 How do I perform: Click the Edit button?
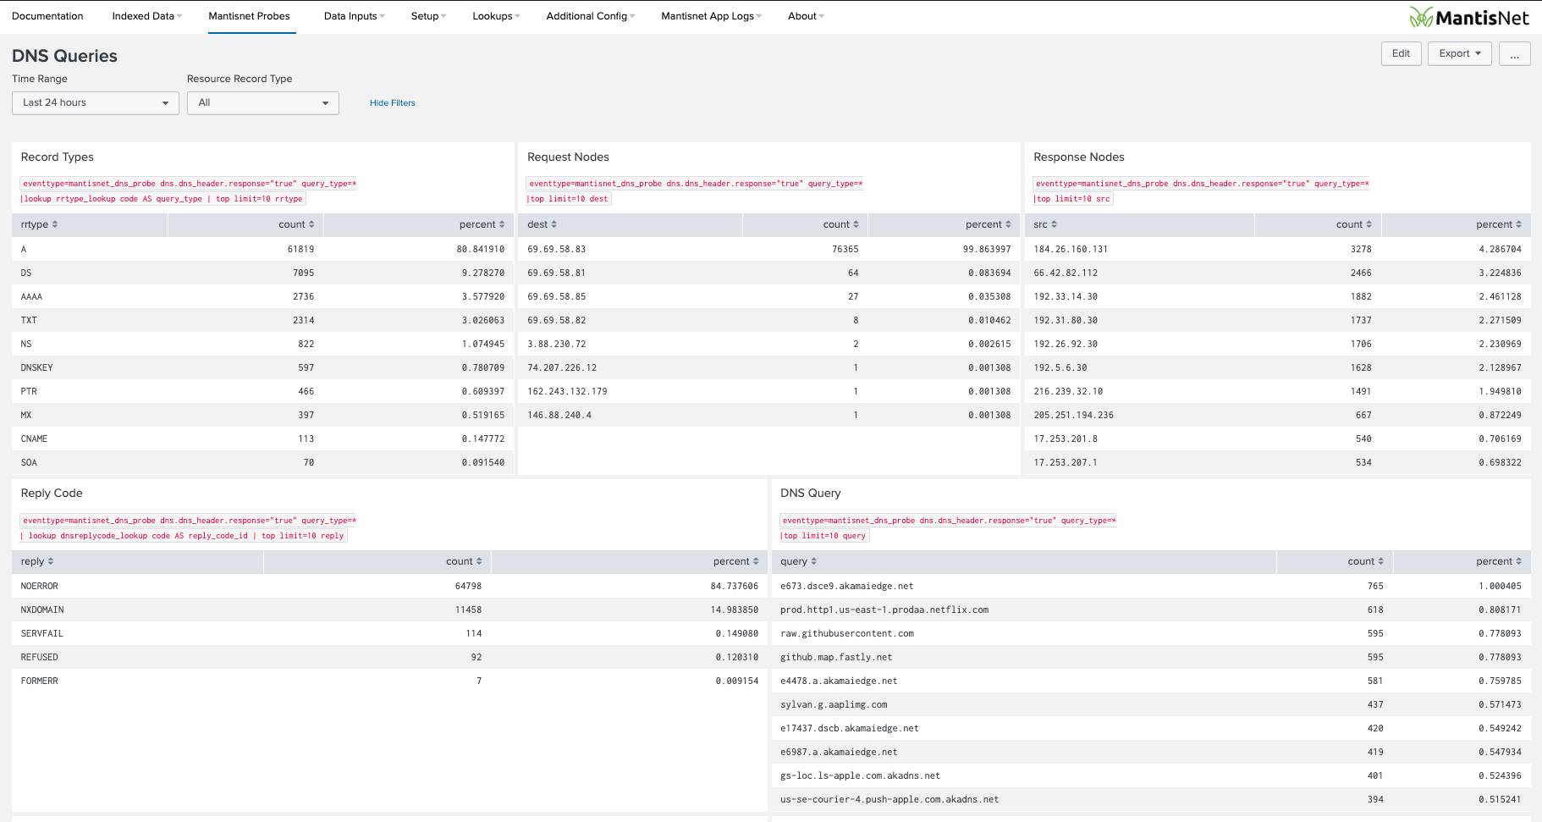(1401, 53)
